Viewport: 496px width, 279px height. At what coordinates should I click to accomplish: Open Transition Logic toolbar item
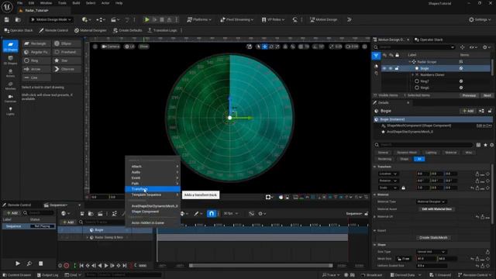pos(162,30)
